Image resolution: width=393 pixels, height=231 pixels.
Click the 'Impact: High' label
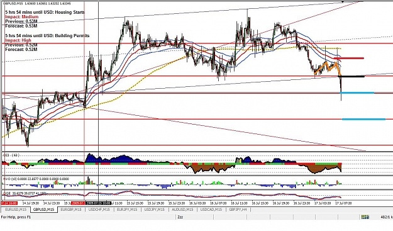pyautogui.click(x=18, y=40)
